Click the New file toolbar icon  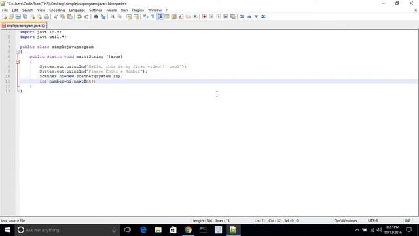[x=5, y=16]
